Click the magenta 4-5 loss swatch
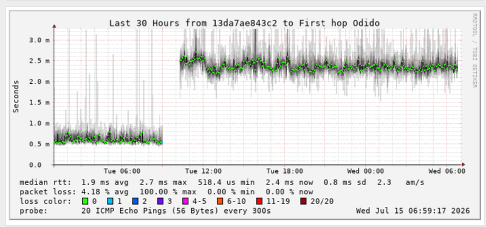The image size is (486, 227). click(x=185, y=202)
